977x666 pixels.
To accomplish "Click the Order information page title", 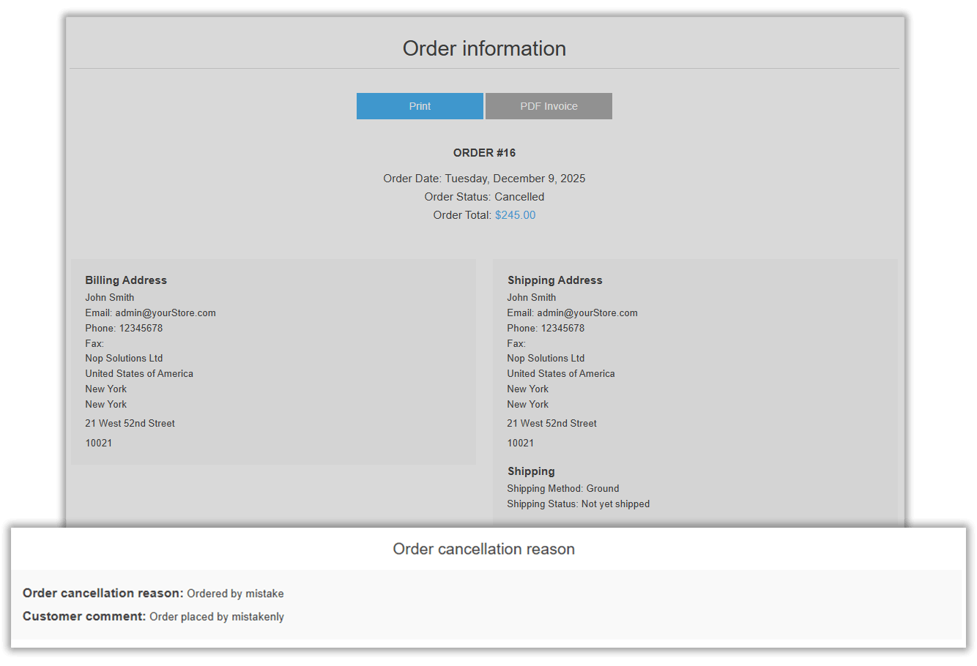I will (484, 48).
